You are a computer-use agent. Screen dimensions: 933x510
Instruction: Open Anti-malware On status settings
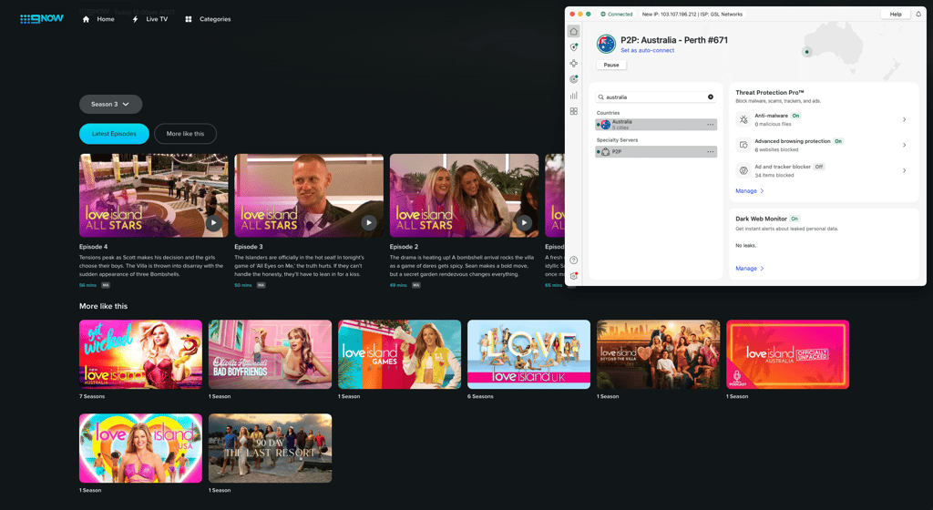pyautogui.click(x=795, y=116)
